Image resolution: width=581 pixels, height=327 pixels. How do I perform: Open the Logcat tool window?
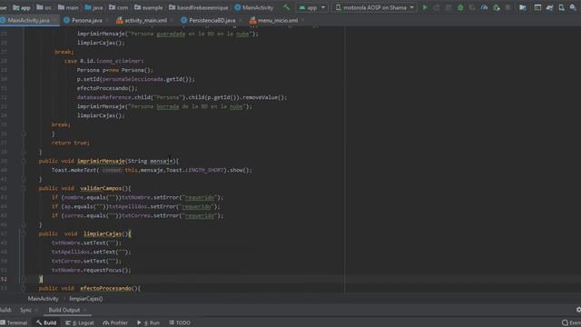click(x=80, y=323)
